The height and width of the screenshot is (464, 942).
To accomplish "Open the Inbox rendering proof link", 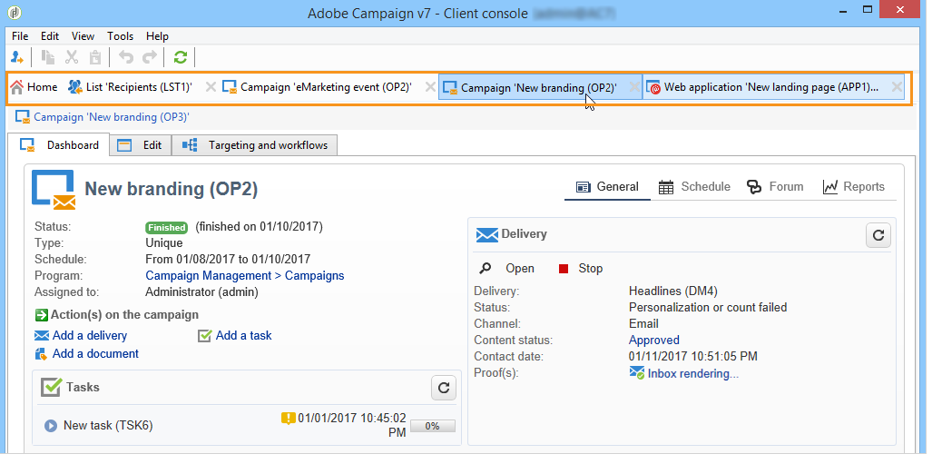I will click(x=692, y=373).
